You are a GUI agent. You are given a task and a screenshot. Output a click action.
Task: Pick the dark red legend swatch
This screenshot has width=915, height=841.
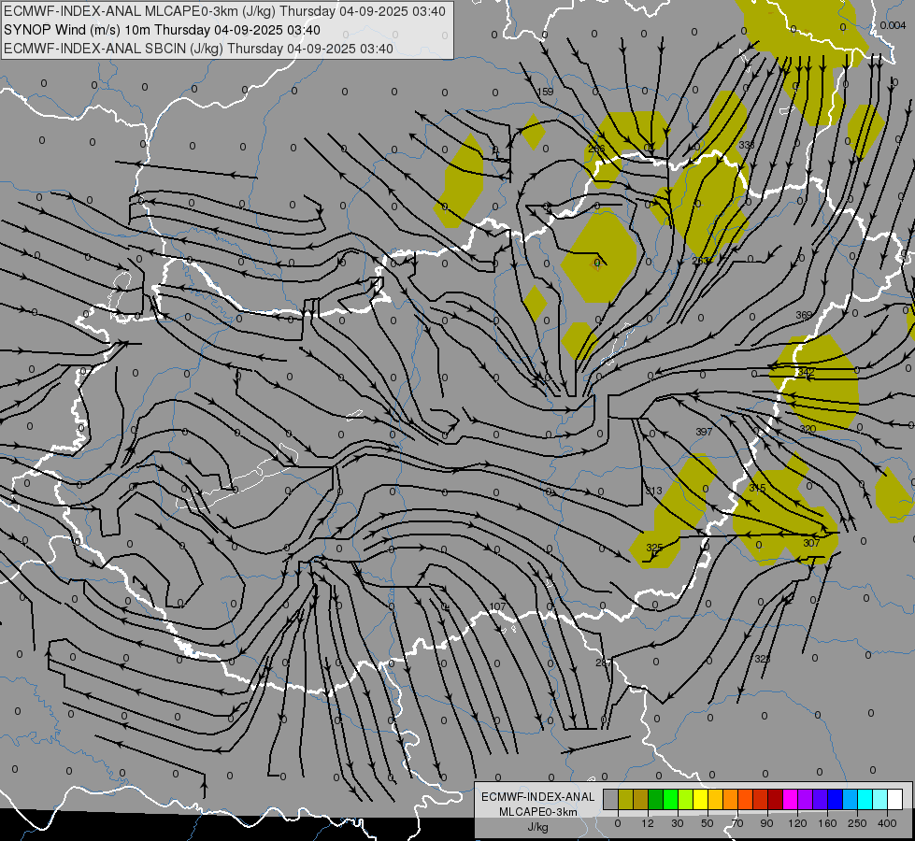click(775, 799)
